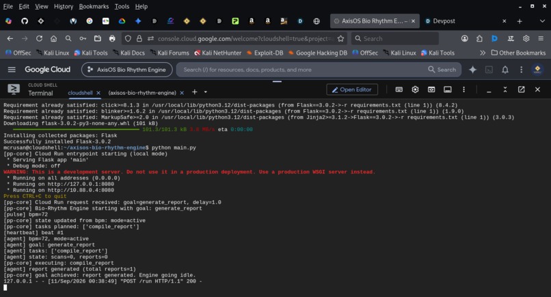Open the AxisOS Bio Rhythm Engine project picker
551x297 pixels.
127,70
